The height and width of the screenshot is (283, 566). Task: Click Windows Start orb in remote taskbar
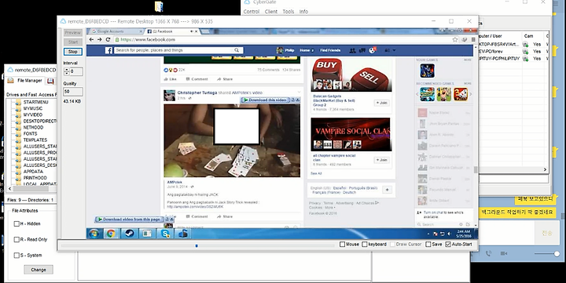(94, 234)
